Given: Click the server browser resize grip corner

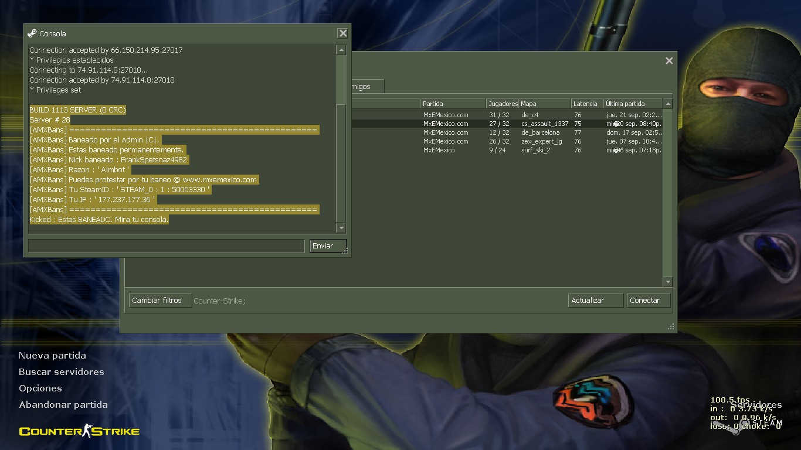Looking at the screenshot, I should click(x=671, y=327).
